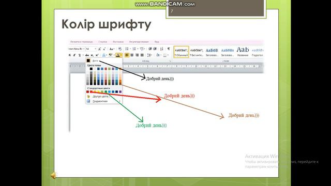Choose More Colors menu entry
Screen dimensions: 331x186
pos(103,97)
